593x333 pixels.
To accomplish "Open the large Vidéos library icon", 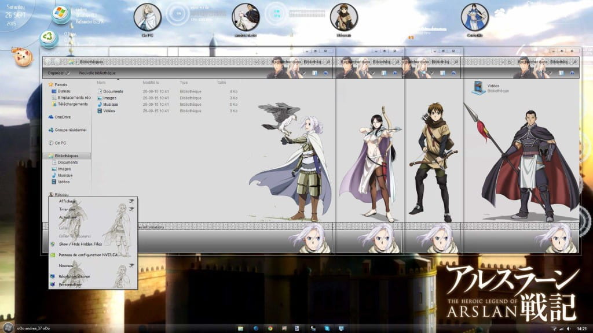I will pos(478,87).
